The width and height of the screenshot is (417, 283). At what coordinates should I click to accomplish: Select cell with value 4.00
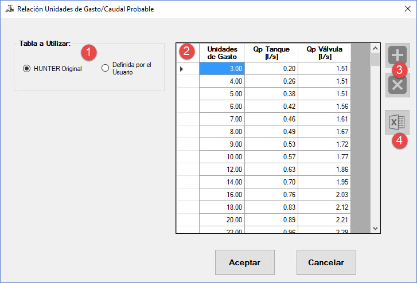[222, 81]
